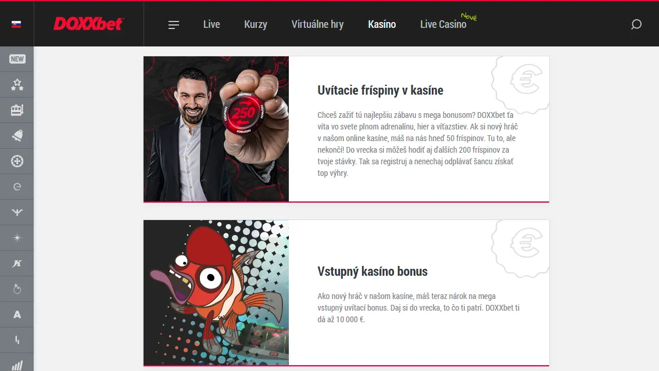Viewport: 659px width, 371px height.
Task: Expand the hamburger navigation menu
Action: 174,25
